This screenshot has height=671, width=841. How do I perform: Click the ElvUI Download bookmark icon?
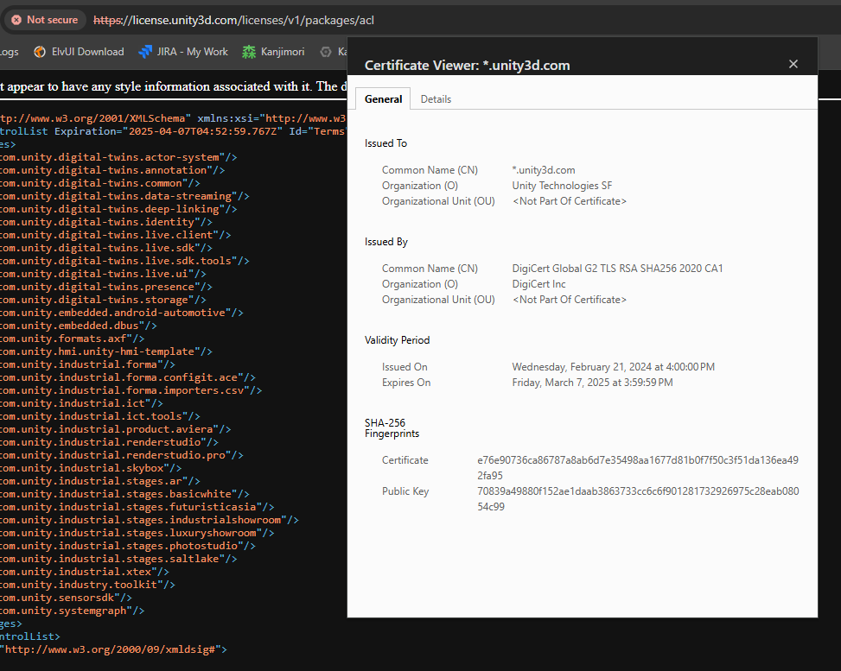click(39, 51)
